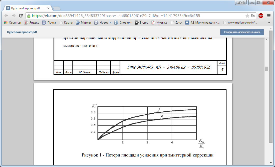This screenshot has width=275, height=167.
Task: Minimize the Chrome window
Action: point(252,3)
